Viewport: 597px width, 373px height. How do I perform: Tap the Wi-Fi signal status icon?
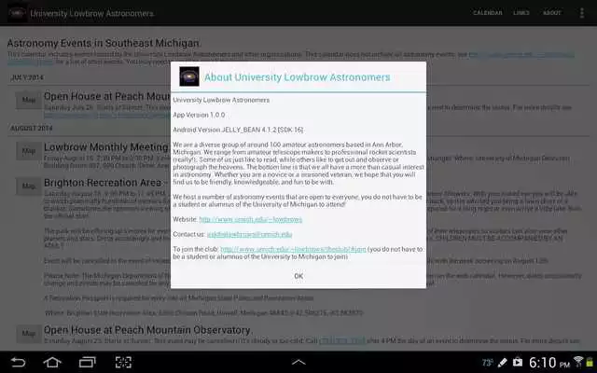coord(578,362)
